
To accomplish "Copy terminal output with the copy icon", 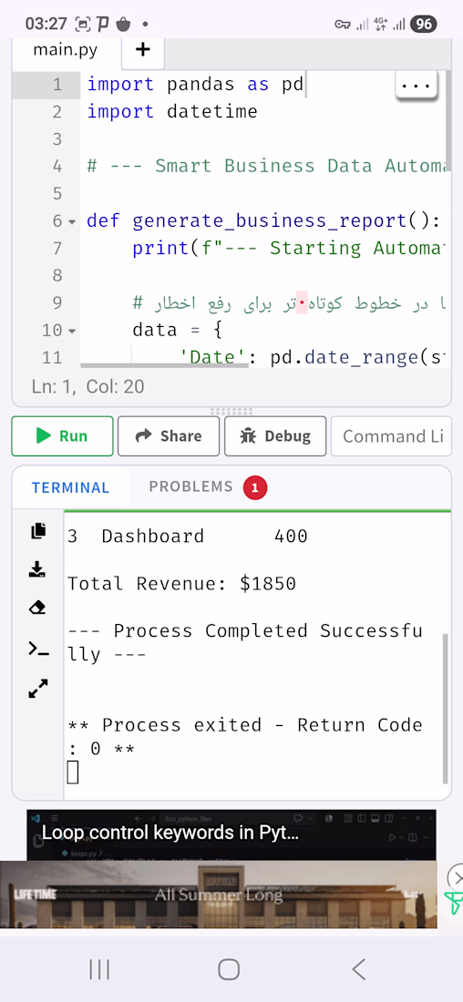I will pyautogui.click(x=38, y=530).
